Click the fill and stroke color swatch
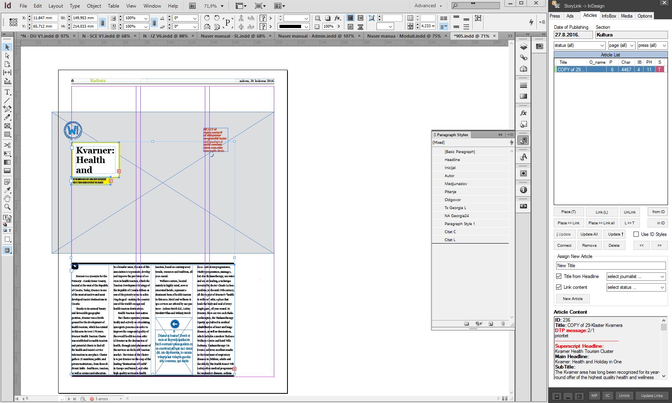The image size is (672, 403). tap(7, 219)
